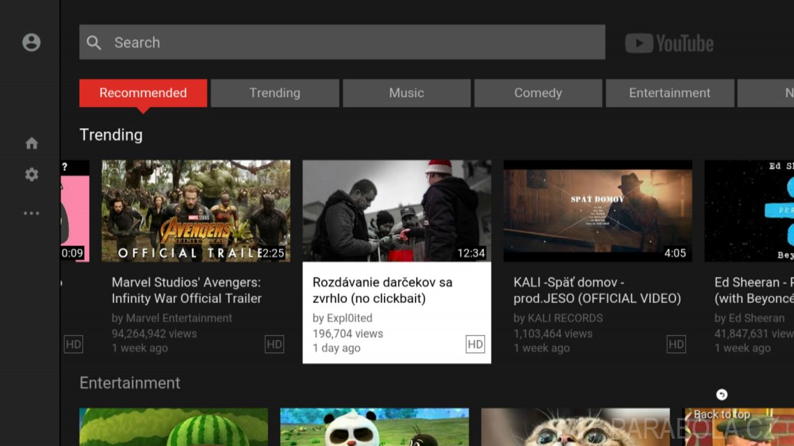Screen dimensions: 794x446
Task: Click the search magnifier icon
Action: [94, 42]
